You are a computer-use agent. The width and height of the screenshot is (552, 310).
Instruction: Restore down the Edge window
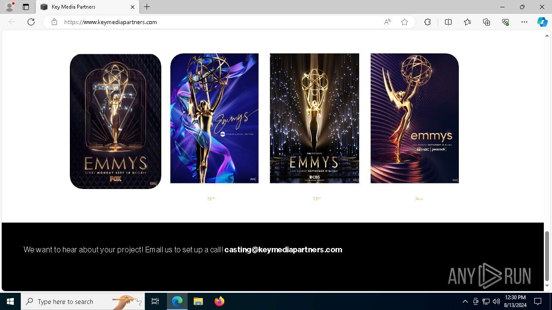(522, 7)
